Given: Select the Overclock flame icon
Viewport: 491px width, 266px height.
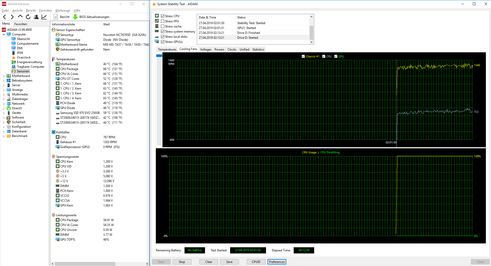Looking at the screenshot, I should point(14,57).
